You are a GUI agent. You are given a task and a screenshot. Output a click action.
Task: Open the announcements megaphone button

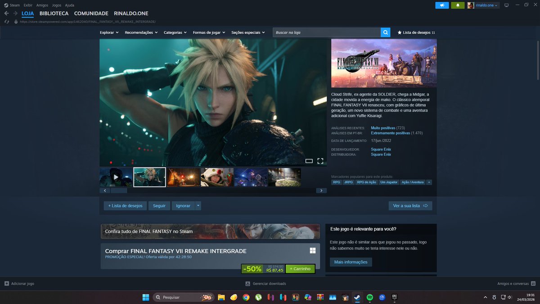tap(442, 5)
